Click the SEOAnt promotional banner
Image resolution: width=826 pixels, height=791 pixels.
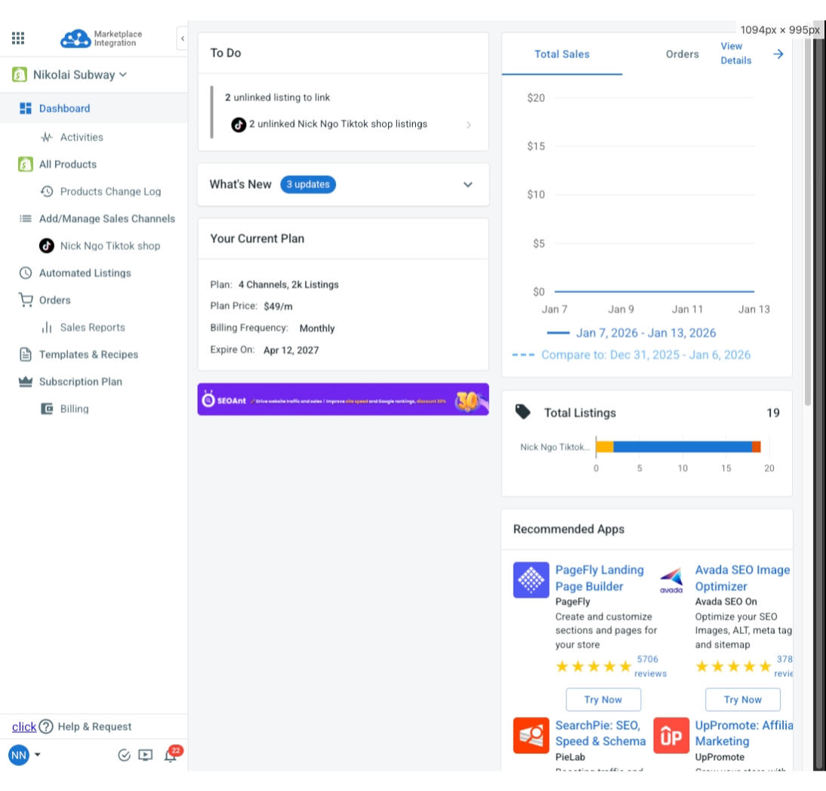[343, 400]
